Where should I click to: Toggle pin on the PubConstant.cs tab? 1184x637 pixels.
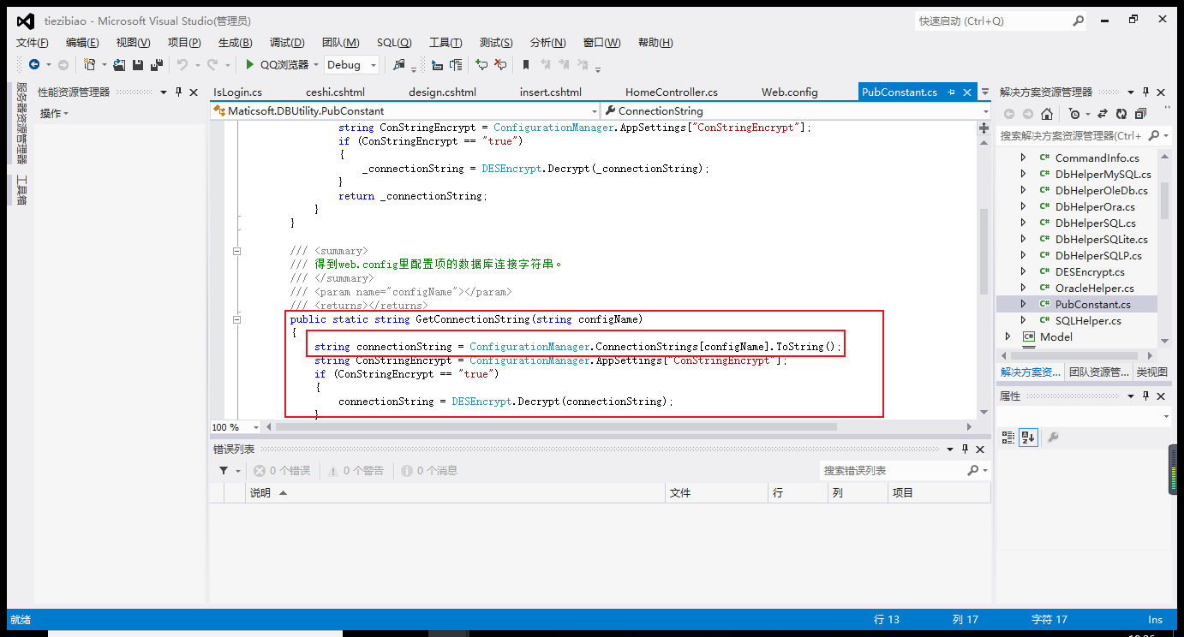click(952, 92)
